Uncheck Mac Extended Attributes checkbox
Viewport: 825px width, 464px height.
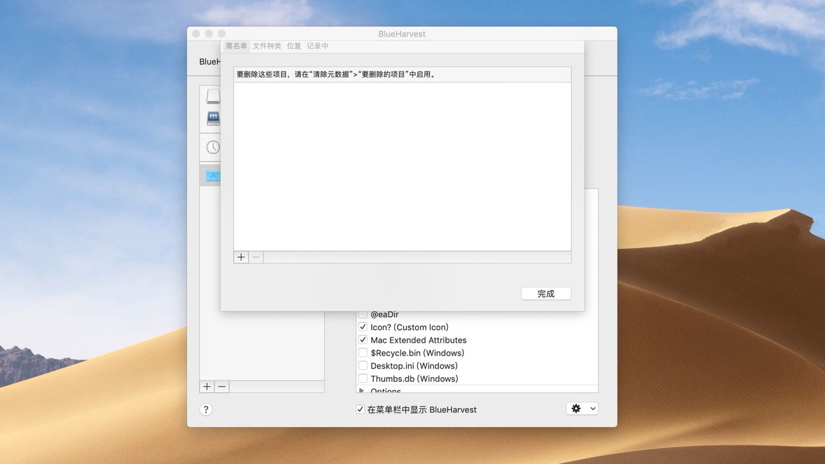[x=363, y=340]
